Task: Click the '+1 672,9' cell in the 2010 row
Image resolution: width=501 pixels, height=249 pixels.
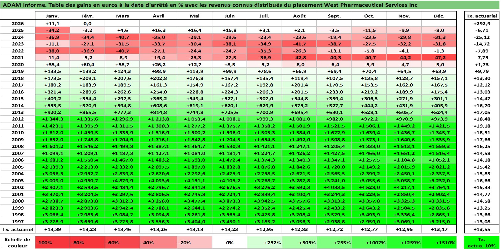Action: [x=334, y=133]
